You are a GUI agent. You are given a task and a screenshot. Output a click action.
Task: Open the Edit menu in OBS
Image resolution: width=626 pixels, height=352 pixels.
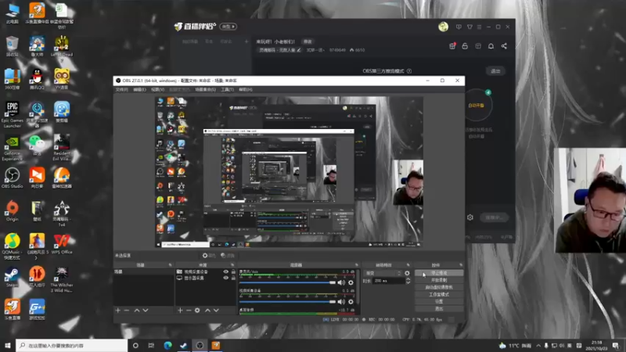click(x=139, y=89)
